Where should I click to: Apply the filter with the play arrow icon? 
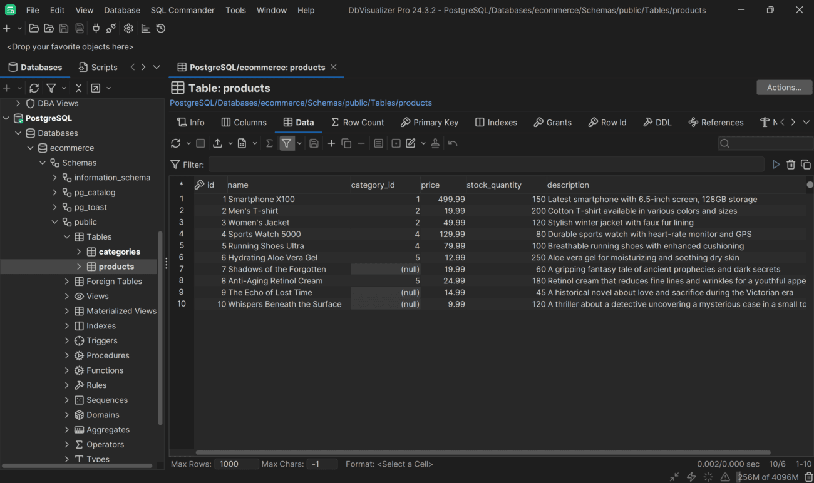pyautogui.click(x=776, y=165)
